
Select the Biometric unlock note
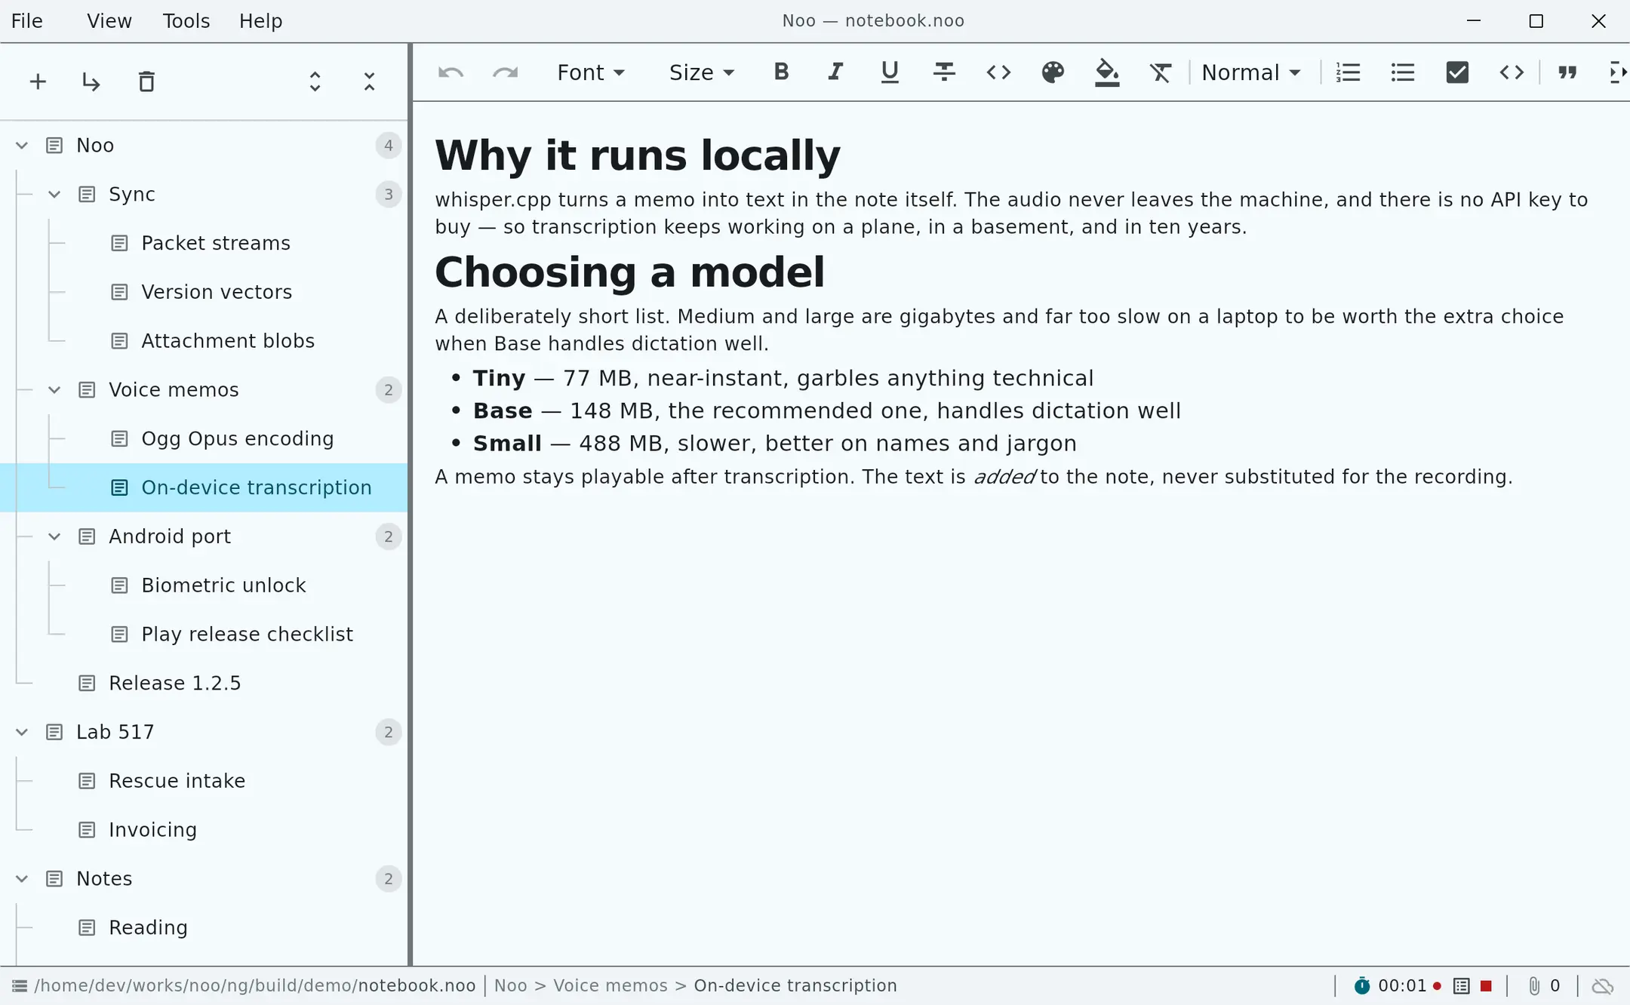pos(204,585)
